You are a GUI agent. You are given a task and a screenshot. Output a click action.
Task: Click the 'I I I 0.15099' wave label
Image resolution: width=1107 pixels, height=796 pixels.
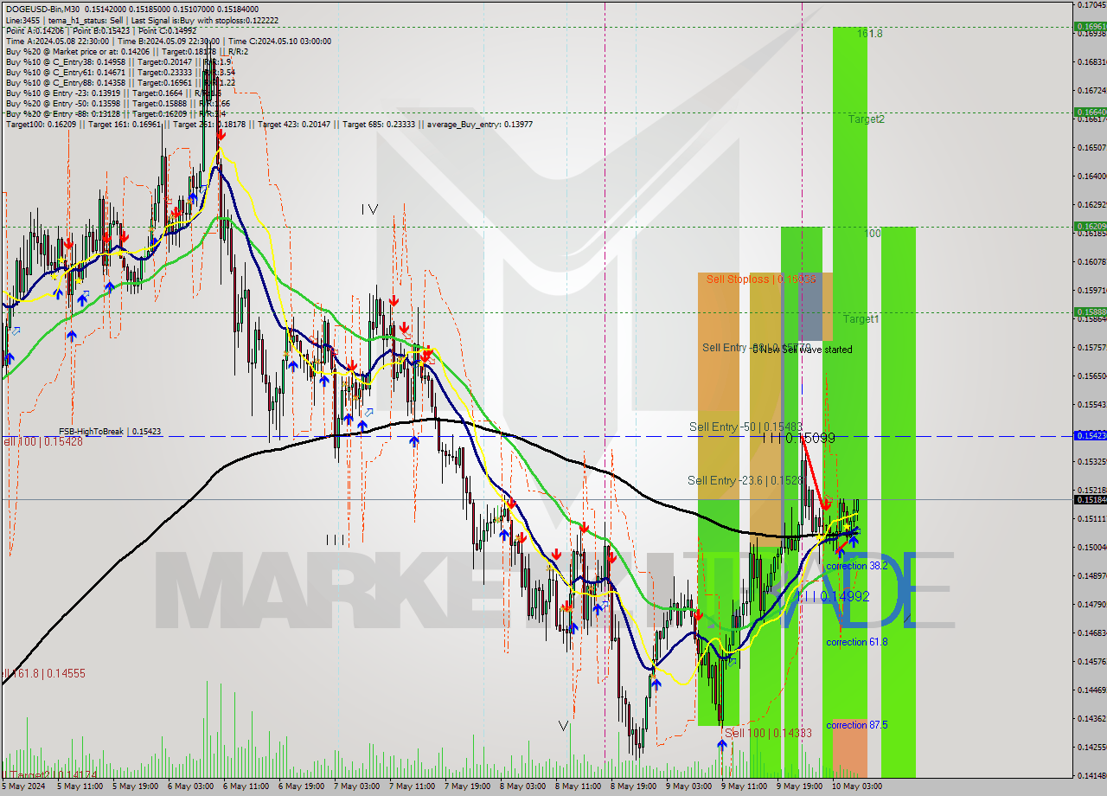pos(798,439)
